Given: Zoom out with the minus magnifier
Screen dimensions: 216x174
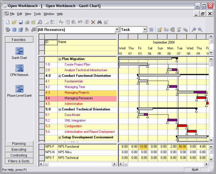Looking at the screenshot, I should pyautogui.click(x=200, y=30).
